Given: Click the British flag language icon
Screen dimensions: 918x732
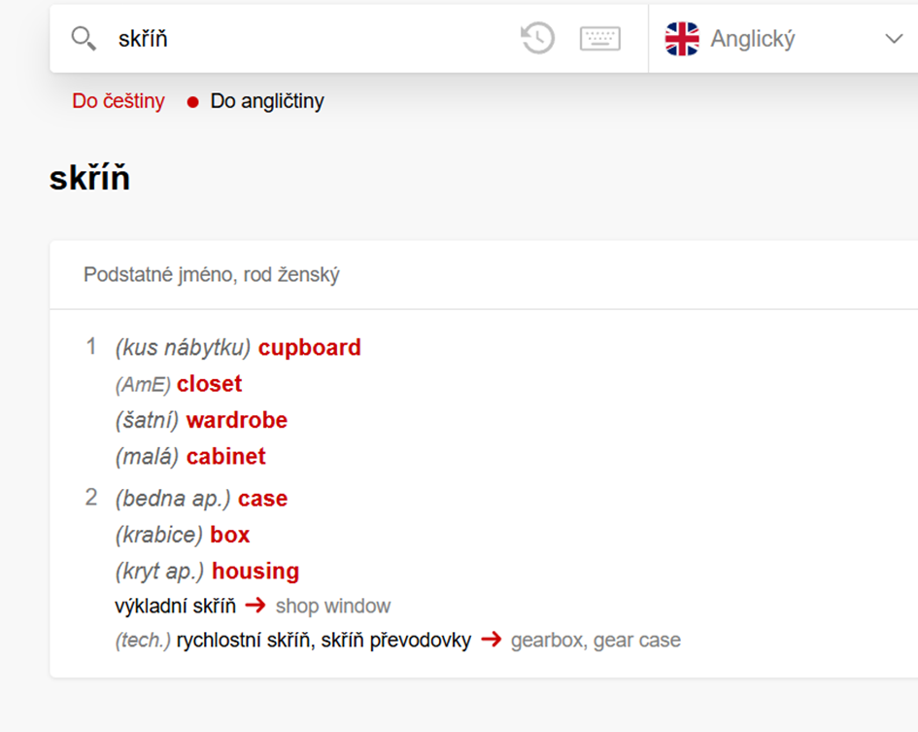Looking at the screenshot, I should 682,39.
